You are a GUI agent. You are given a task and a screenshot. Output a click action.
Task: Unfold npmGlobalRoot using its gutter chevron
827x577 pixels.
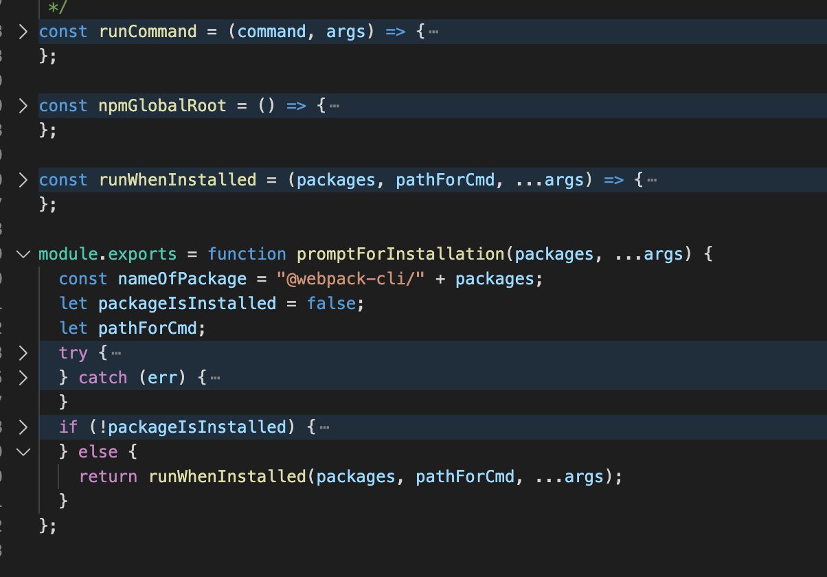[x=23, y=106]
